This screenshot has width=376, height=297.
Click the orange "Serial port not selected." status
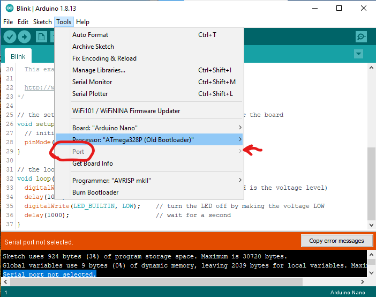pyautogui.click(x=39, y=242)
